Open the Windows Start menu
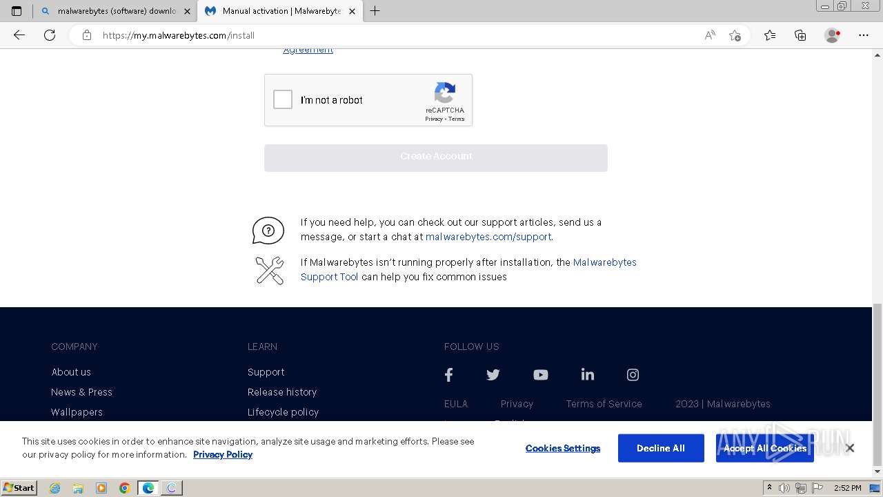The height and width of the screenshot is (497, 883). [x=19, y=488]
